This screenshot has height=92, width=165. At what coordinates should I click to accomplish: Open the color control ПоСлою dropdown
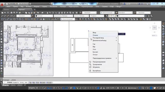coord(44,16)
